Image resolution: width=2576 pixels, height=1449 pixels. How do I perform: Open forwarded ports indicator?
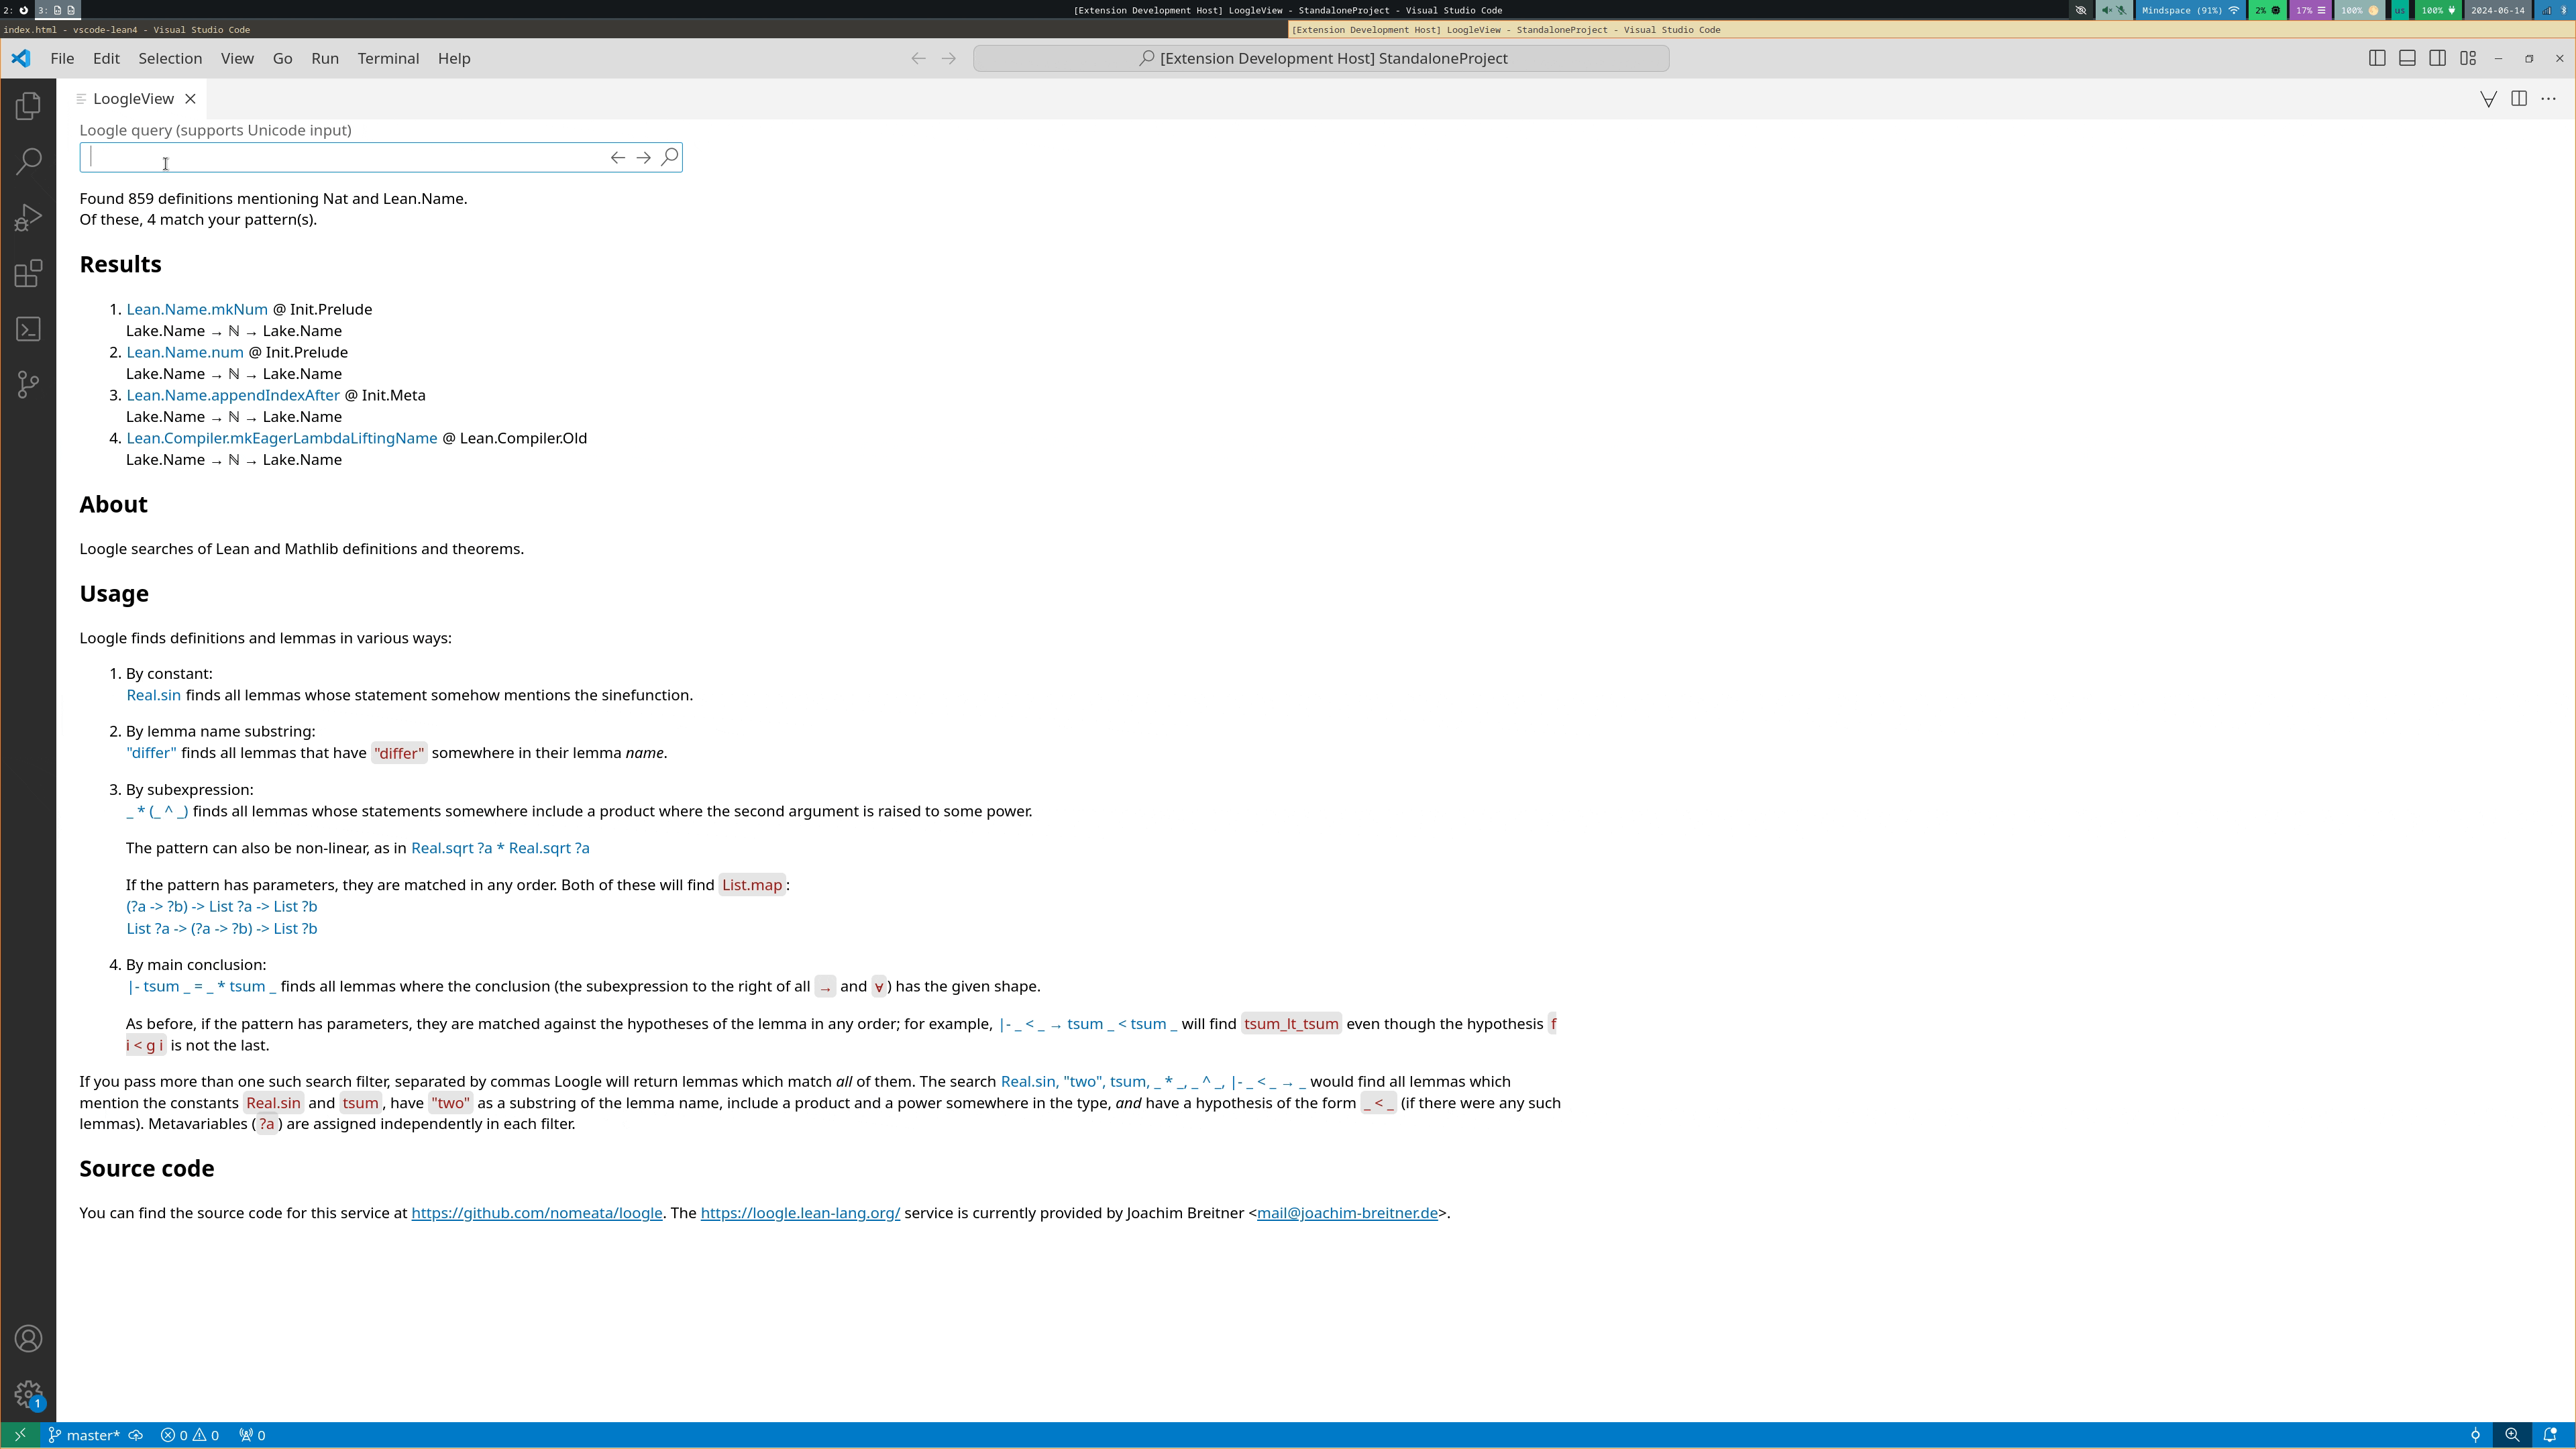coord(252,1435)
